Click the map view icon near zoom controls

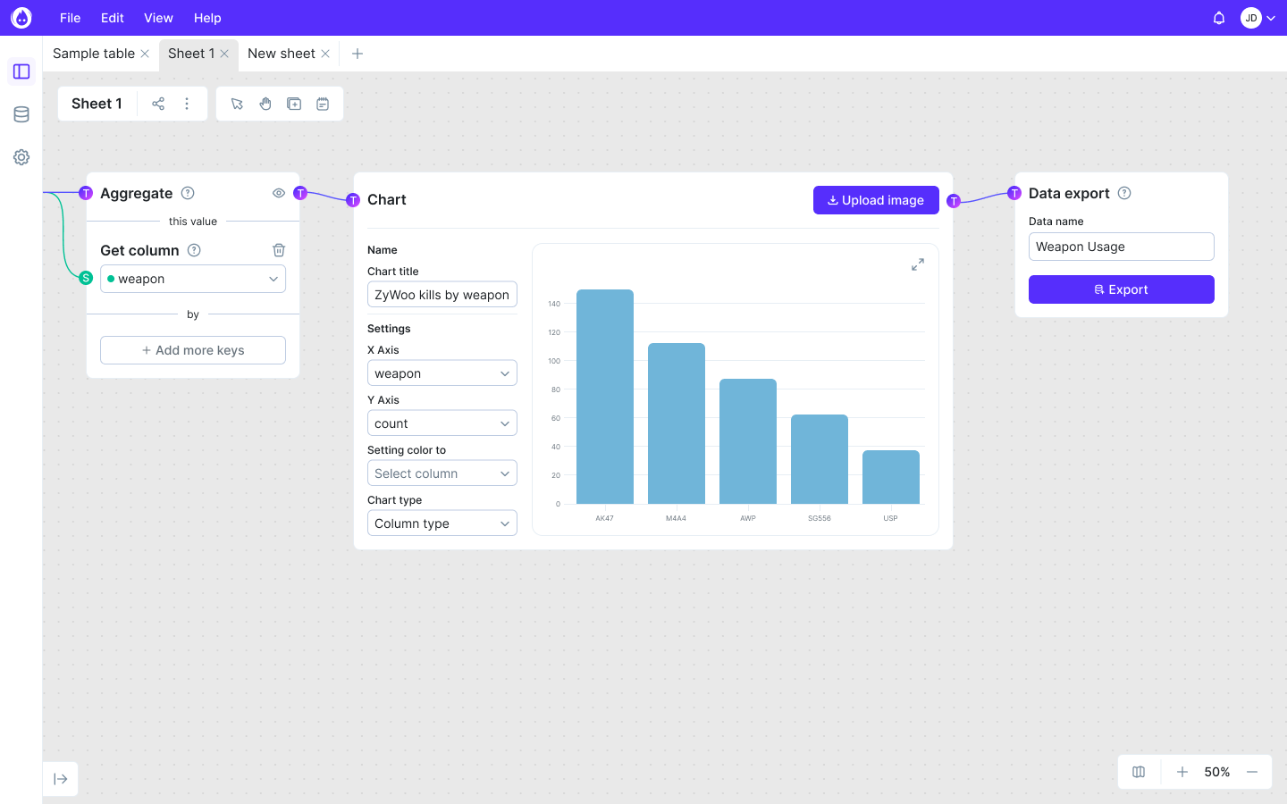coord(1139,772)
